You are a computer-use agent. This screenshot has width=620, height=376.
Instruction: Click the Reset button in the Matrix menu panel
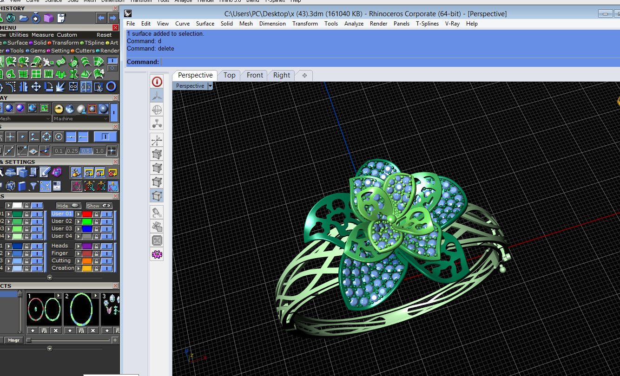pos(104,34)
